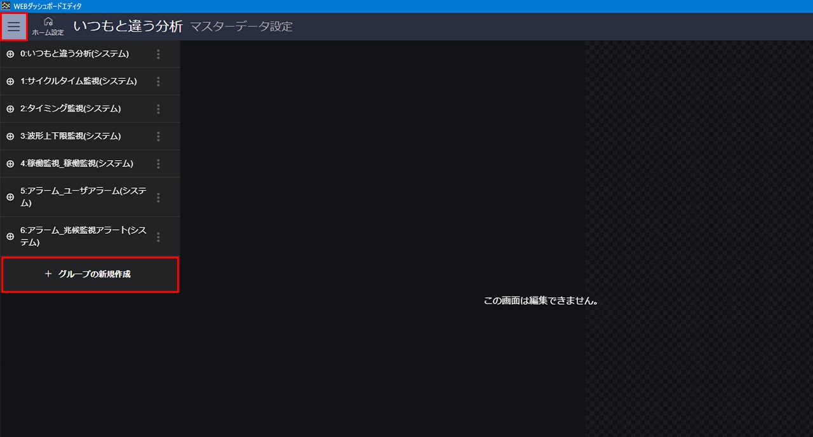Viewport: 813px width, 437px height.
Task: Open the kebab menu for 3:波形上下限監視
Action: click(158, 136)
